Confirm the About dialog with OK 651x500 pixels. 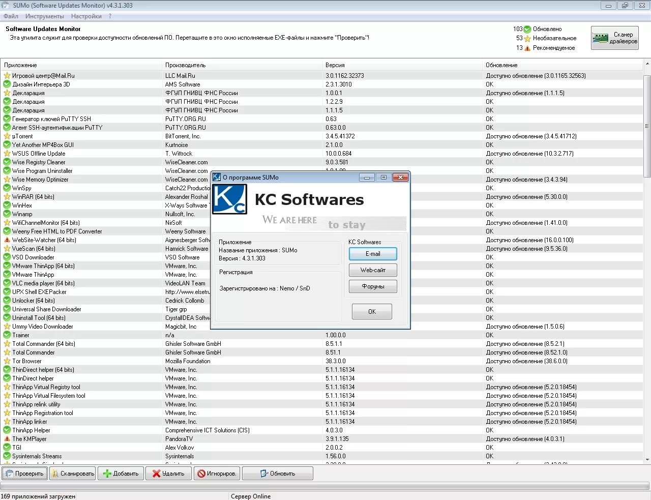[x=372, y=311]
